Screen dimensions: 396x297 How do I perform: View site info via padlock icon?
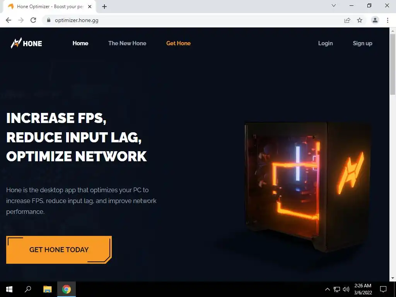[x=49, y=20]
